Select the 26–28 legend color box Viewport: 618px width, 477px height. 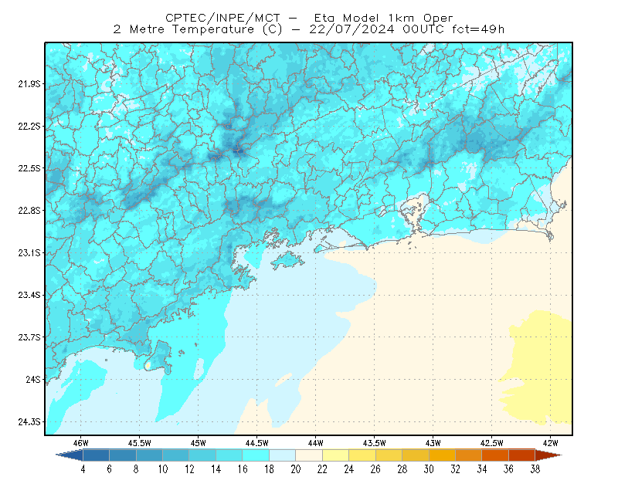(389, 455)
